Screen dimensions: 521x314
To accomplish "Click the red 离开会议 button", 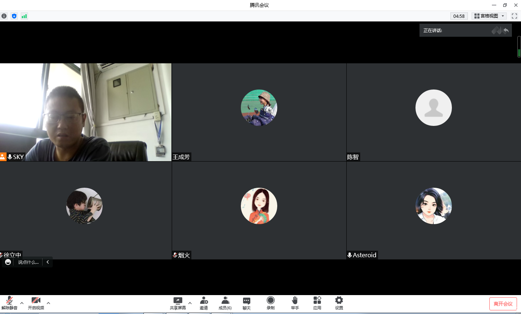I will pyautogui.click(x=503, y=304).
